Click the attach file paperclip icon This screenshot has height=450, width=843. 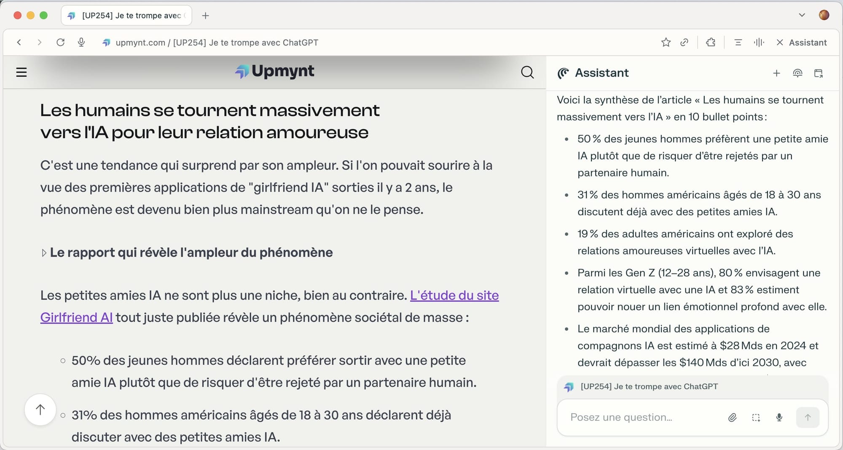pos(732,417)
